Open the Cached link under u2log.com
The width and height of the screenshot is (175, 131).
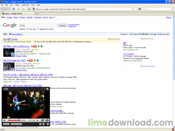pos(17,82)
